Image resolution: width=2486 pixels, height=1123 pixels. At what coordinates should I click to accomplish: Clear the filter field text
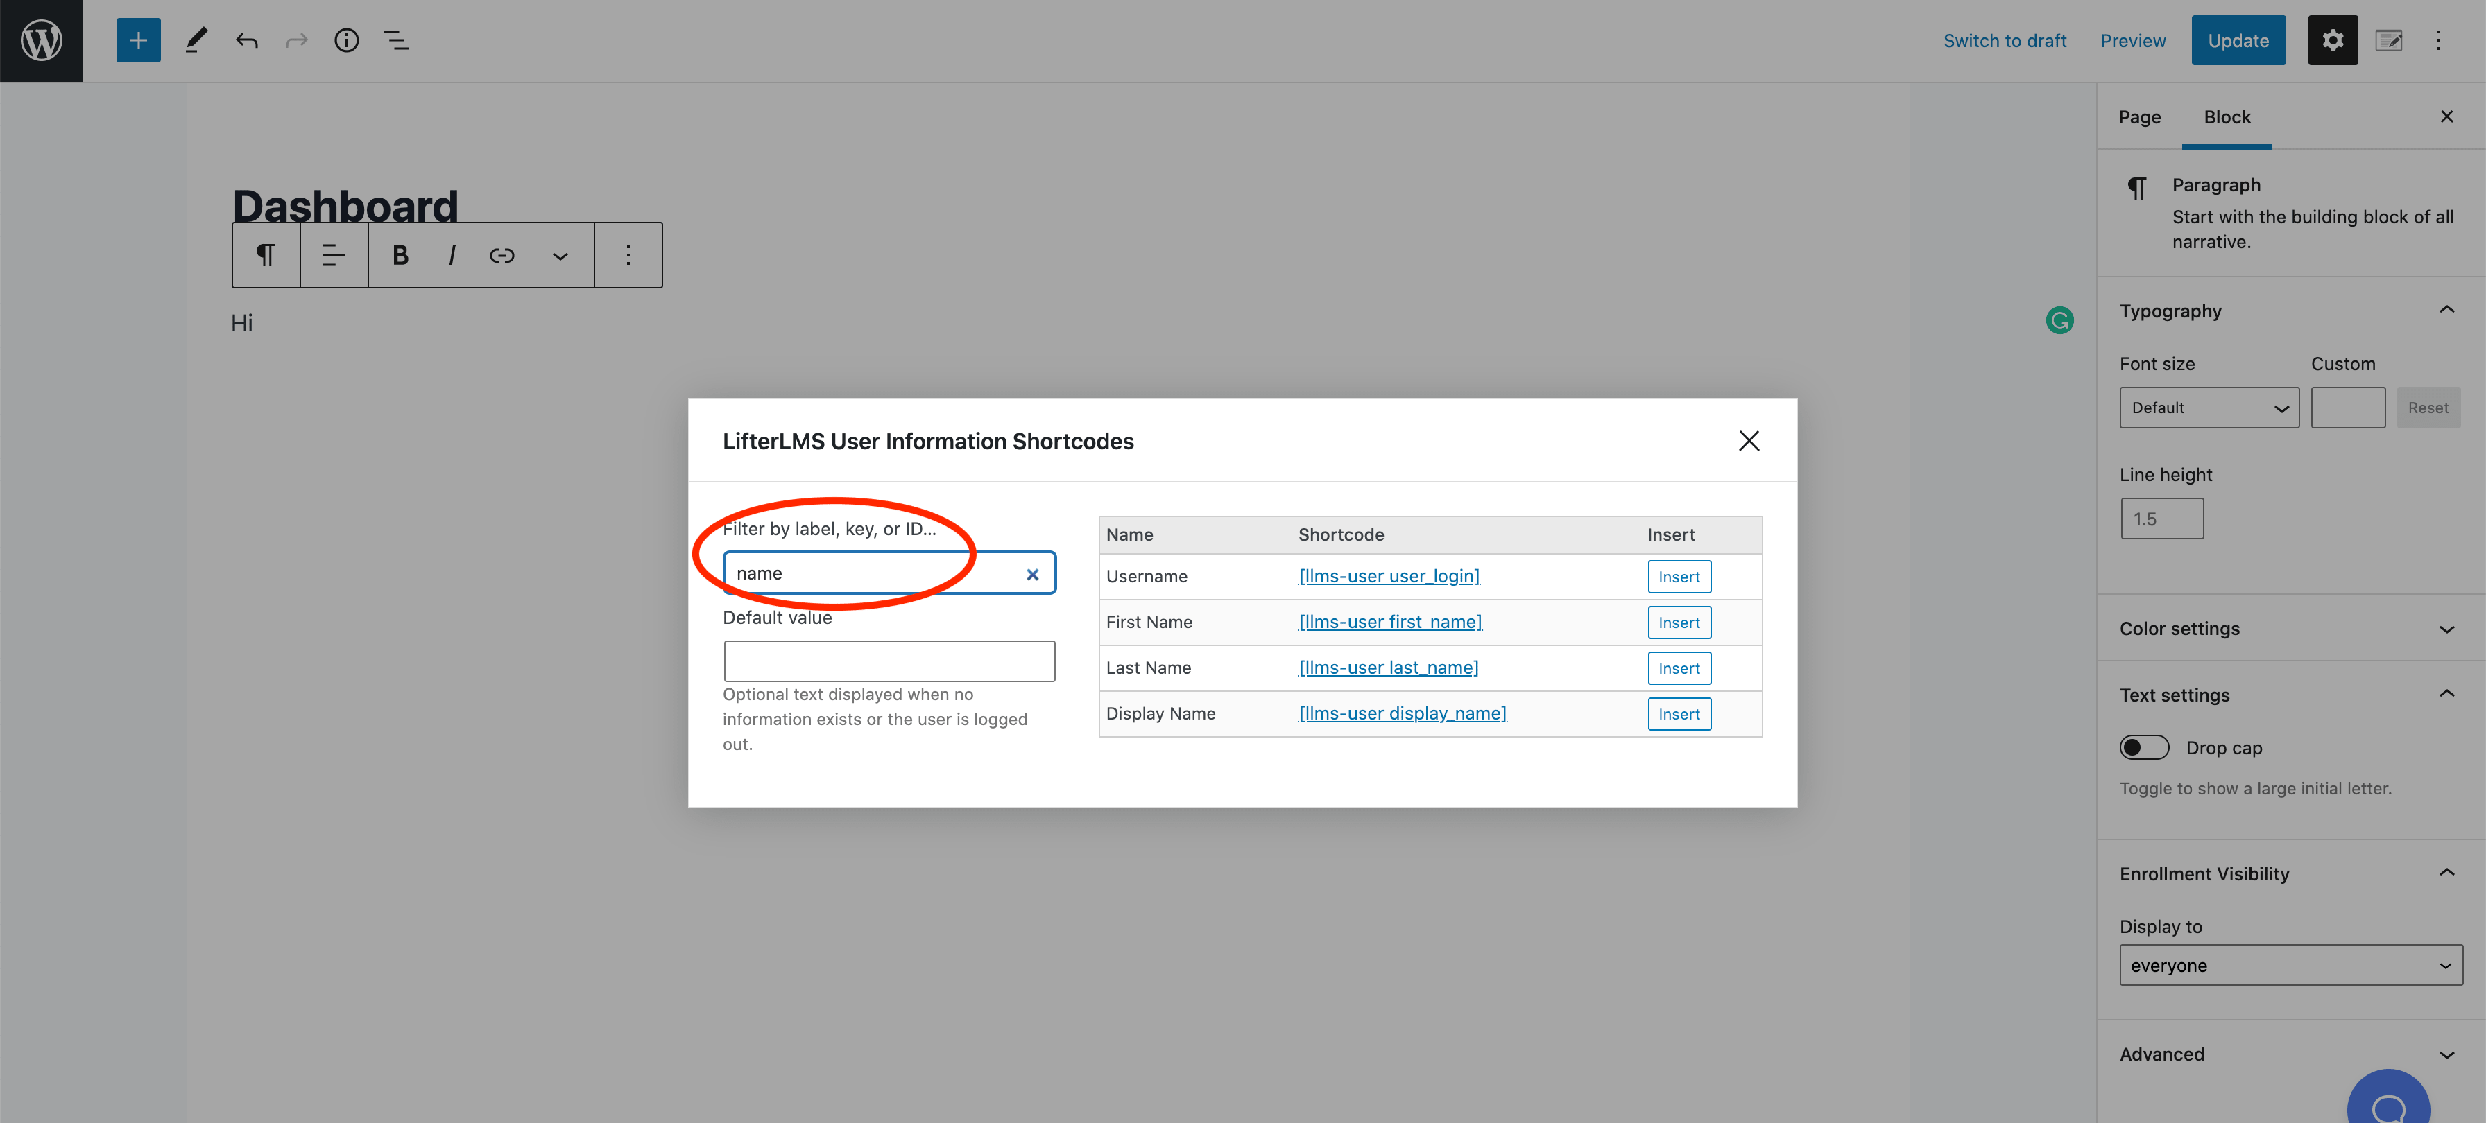(1033, 574)
